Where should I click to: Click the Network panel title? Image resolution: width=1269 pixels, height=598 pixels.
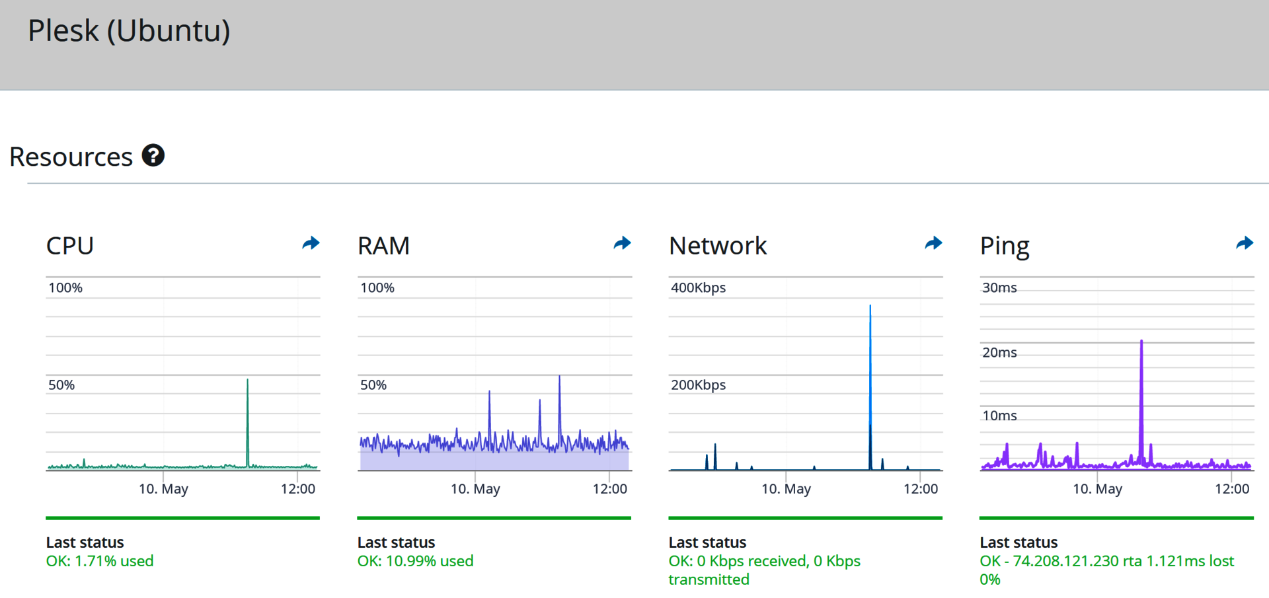(718, 246)
